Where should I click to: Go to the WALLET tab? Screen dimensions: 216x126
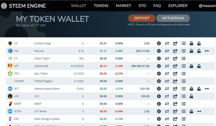coord(78,6)
